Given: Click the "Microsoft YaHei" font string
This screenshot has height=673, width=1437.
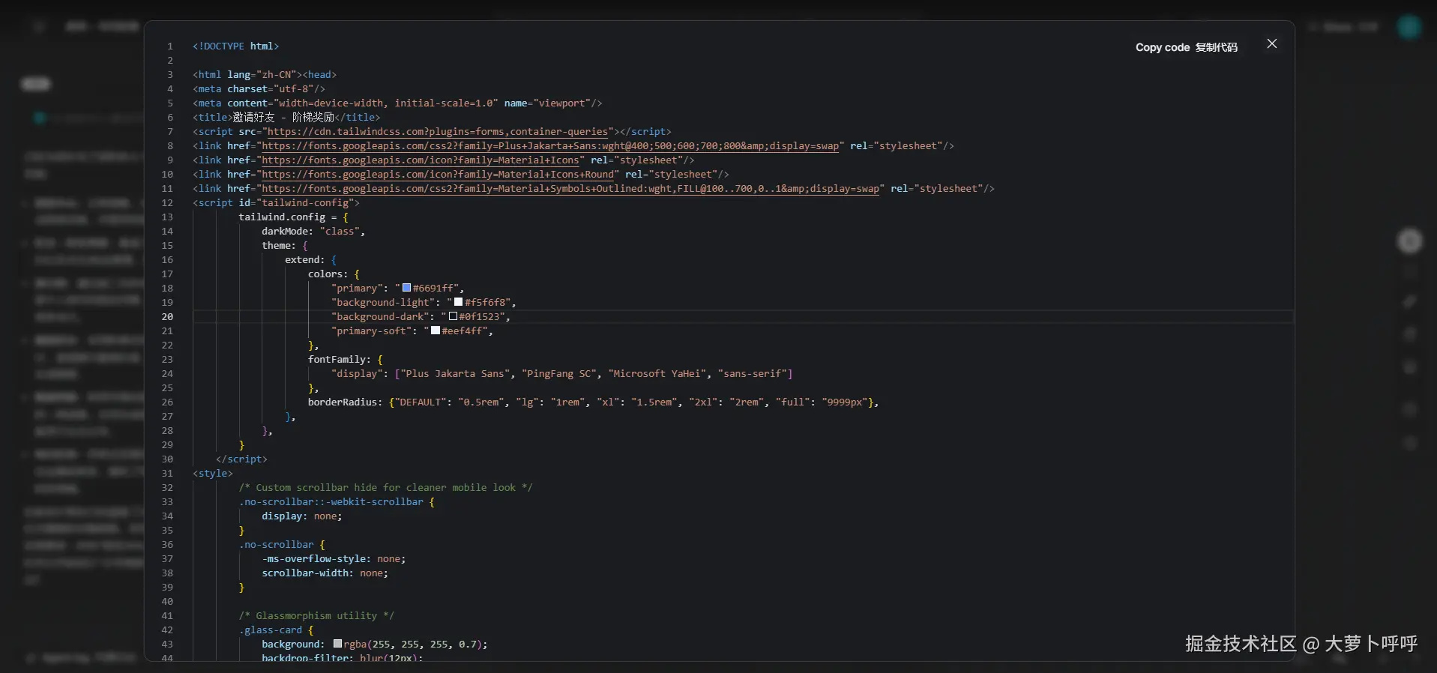Looking at the screenshot, I should tap(657, 374).
